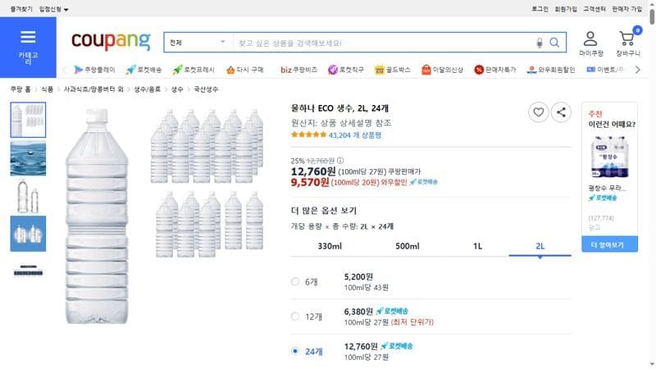Open 로켓배송 shortcut
The width and height of the screenshot is (656, 369).
click(143, 70)
